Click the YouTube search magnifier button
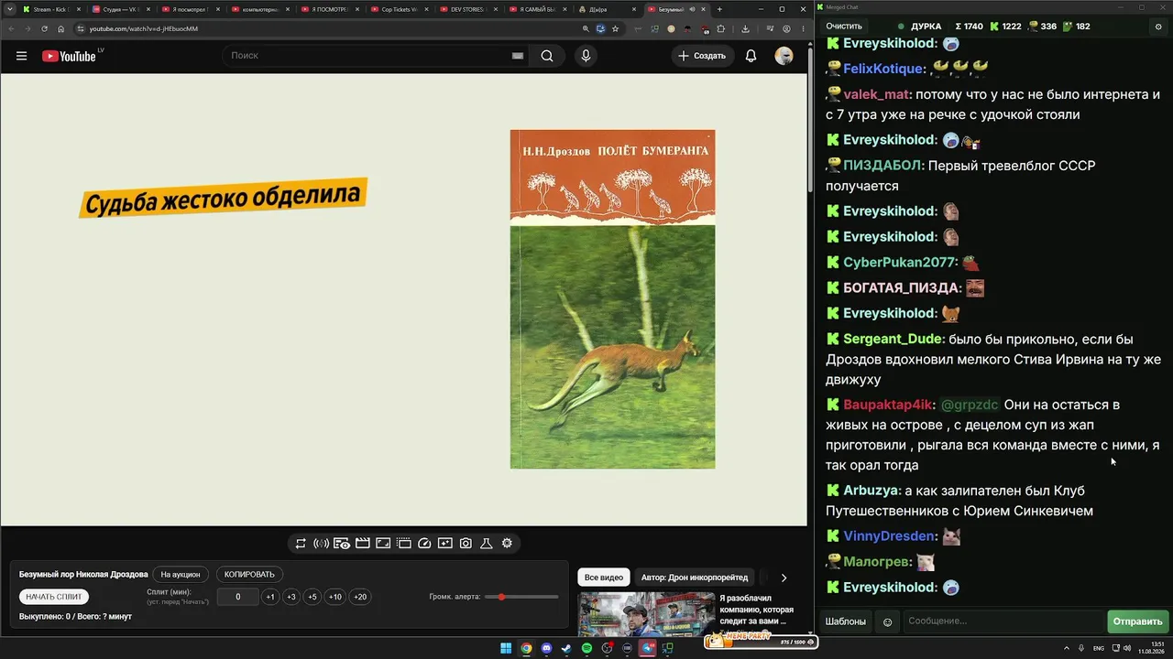Screen dimensions: 1173x659 tap(547, 56)
